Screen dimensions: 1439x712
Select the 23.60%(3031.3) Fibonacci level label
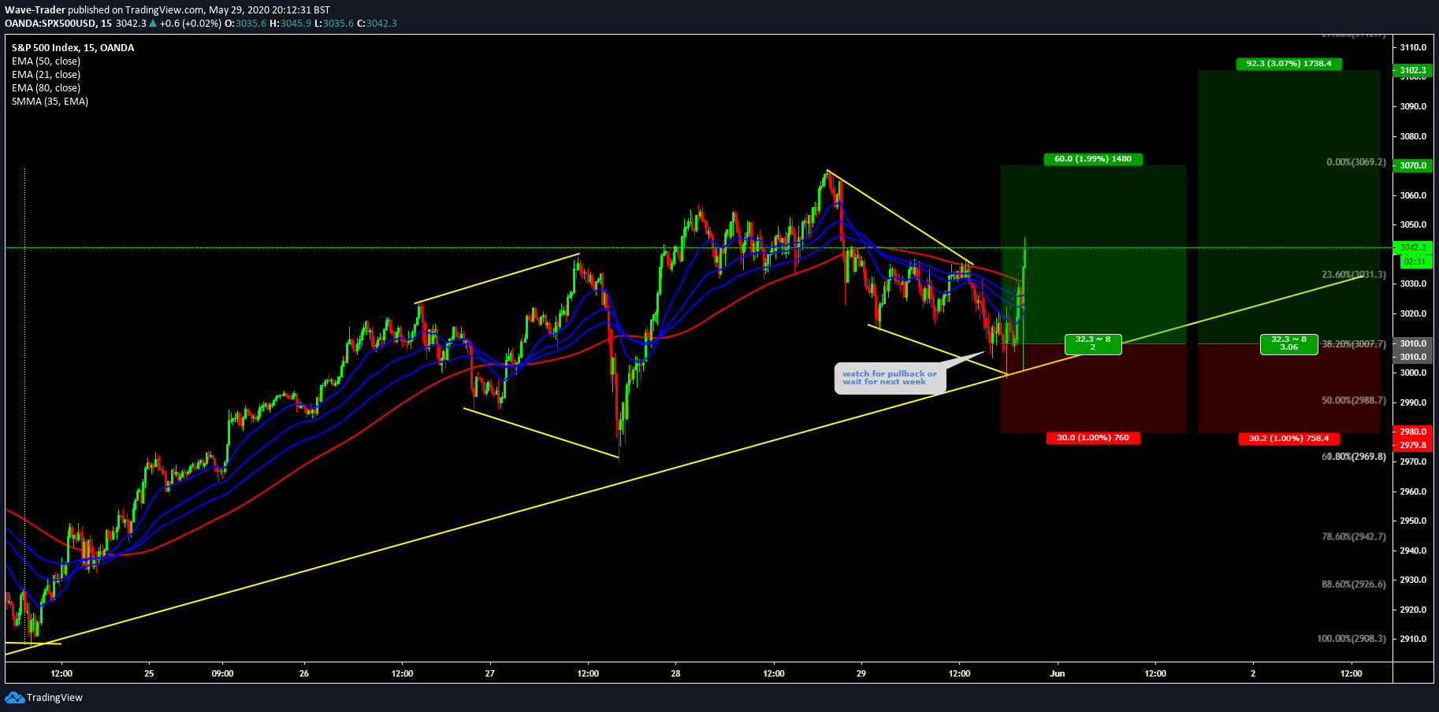[1354, 275]
